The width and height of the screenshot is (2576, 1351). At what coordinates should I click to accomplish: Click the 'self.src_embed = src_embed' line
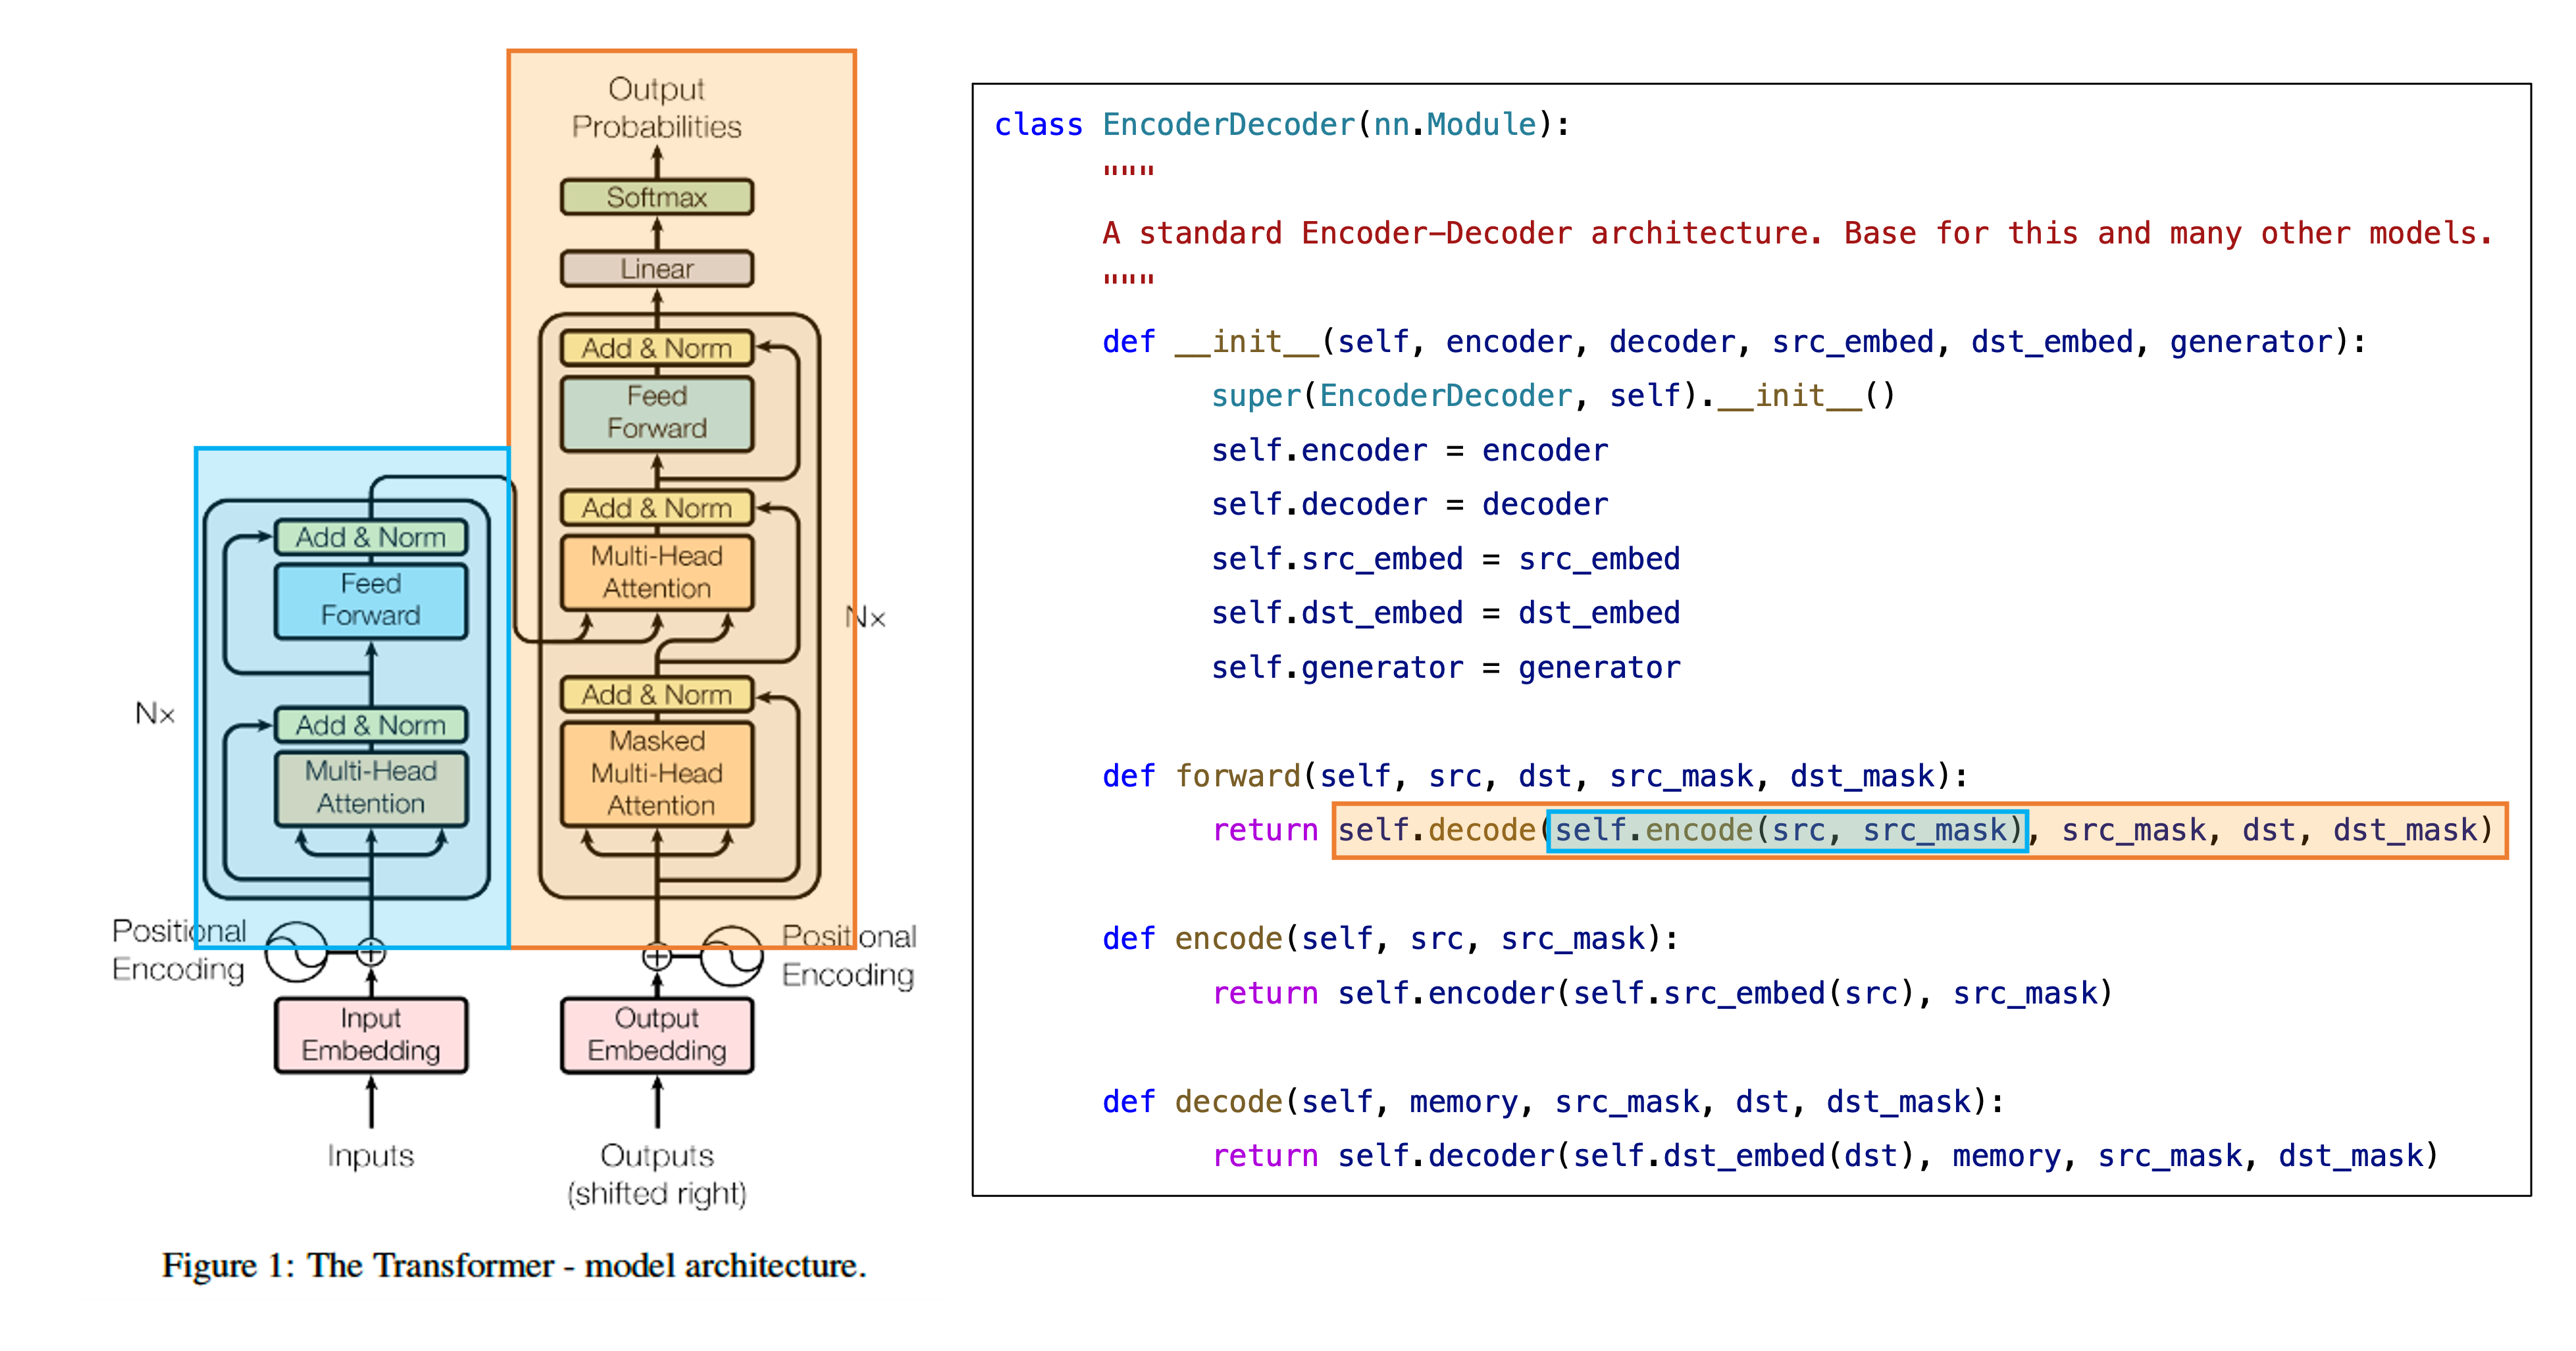point(1446,559)
